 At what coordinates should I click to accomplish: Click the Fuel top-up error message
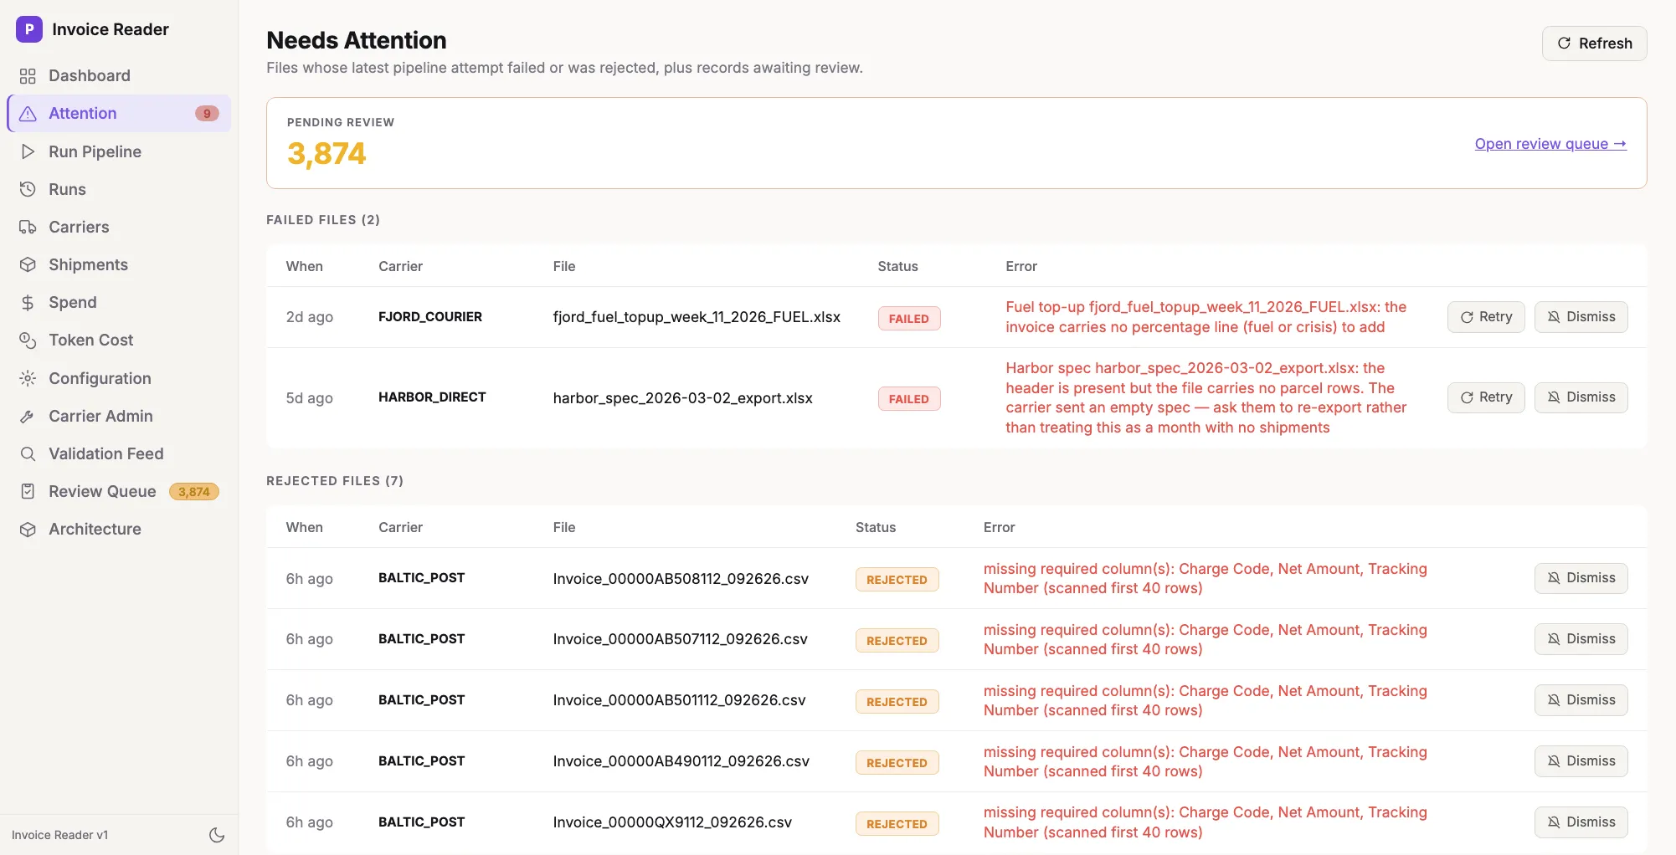1206,317
